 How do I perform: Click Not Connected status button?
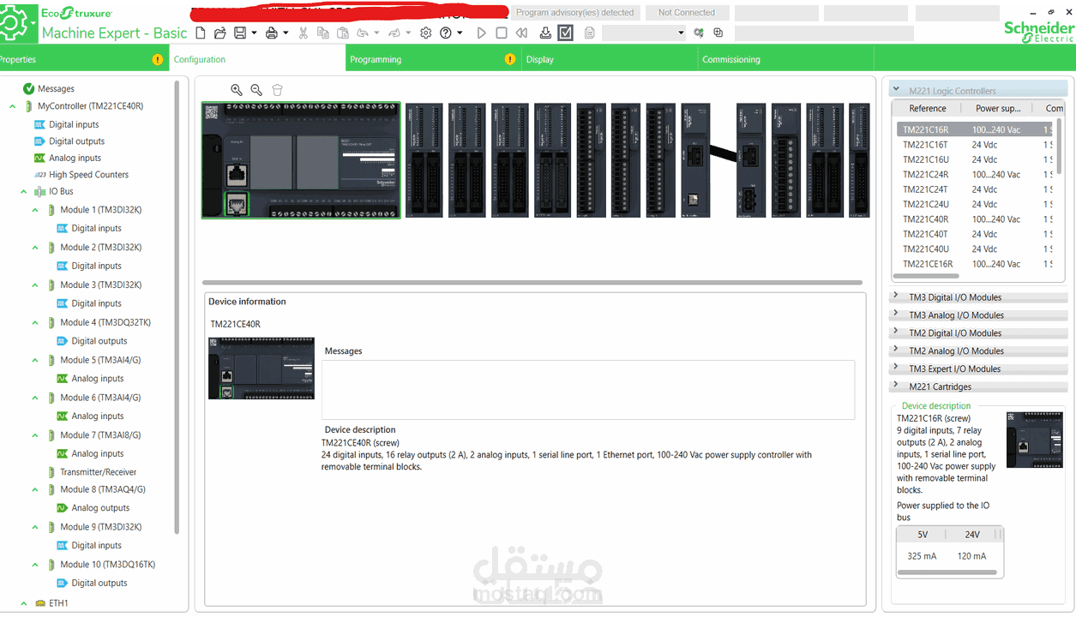[x=686, y=13]
